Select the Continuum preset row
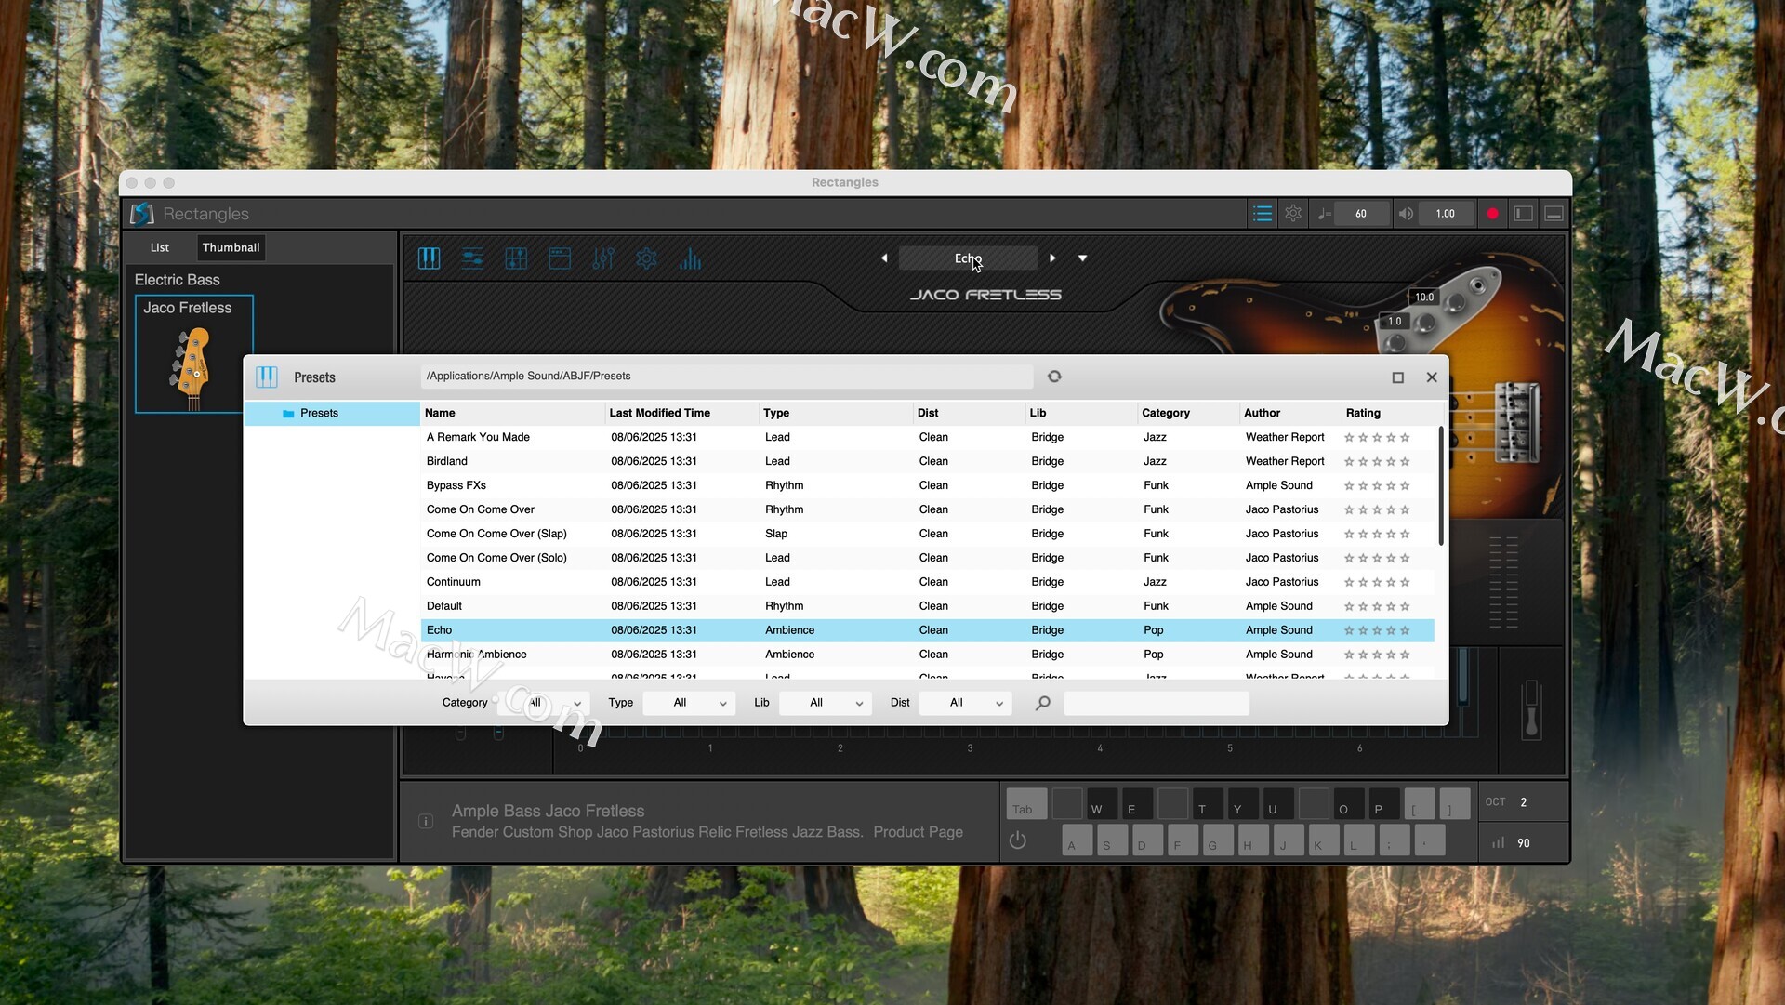This screenshot has height=1005, width=1785. tap(927, 582)
